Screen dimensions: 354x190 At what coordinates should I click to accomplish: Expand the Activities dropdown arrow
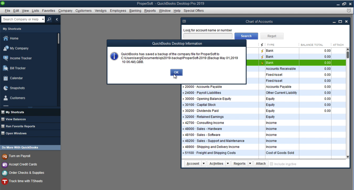pos(228,164)
